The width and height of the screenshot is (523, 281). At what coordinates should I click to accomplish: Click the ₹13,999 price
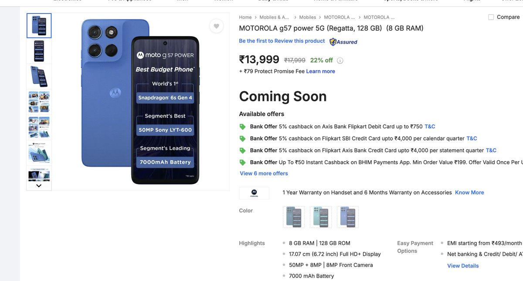click(259, 60)
